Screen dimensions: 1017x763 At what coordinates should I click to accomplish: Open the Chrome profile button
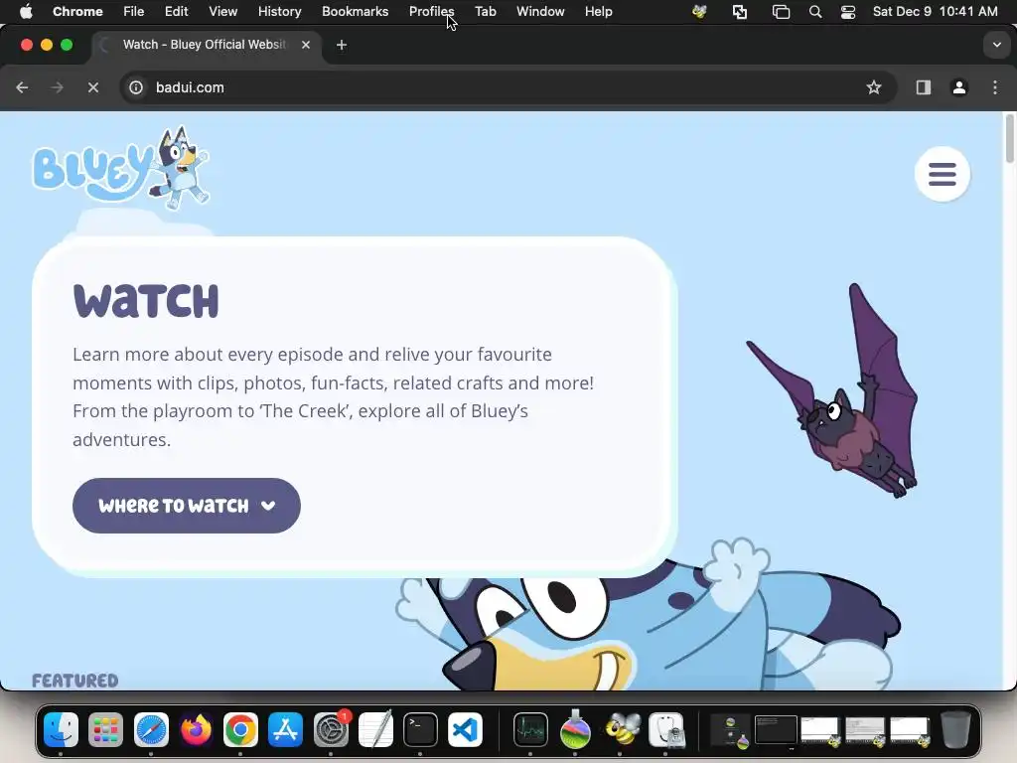959,87
